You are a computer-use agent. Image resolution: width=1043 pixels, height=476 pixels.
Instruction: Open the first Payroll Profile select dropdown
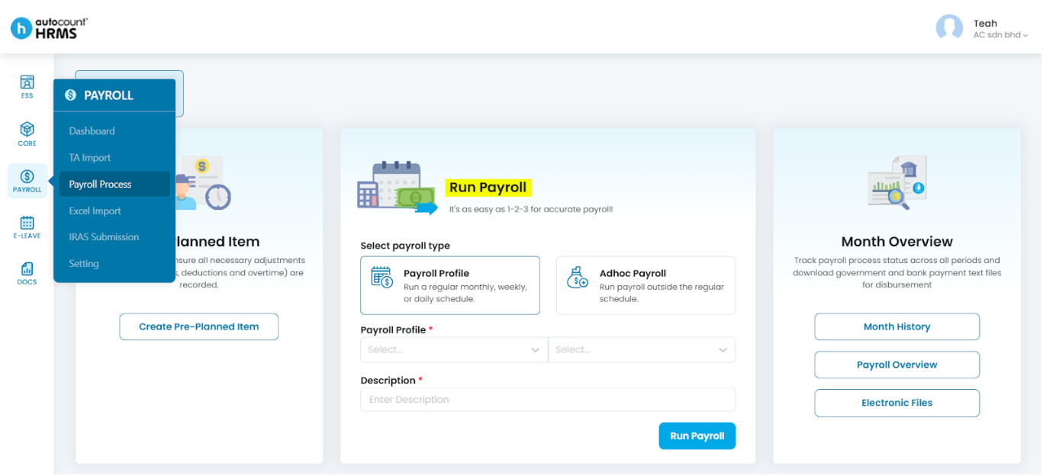click(x=454, y=349)
